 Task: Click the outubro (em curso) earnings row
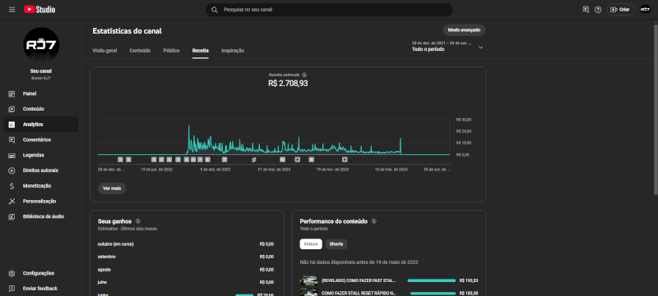pyautogui.click(x=186, y=244)
